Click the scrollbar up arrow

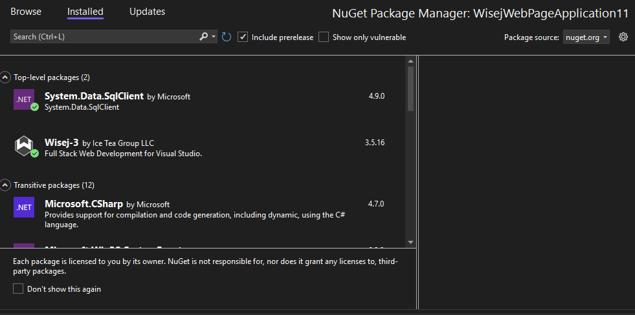point(410,61)
